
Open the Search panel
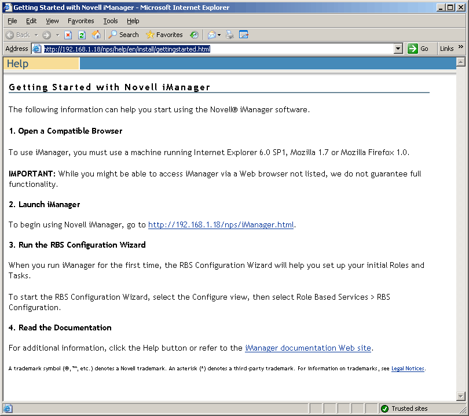pos(123,34)
